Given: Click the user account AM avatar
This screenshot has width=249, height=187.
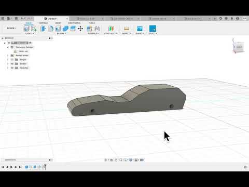Looking at the screenshot, I should coord(245,18).
